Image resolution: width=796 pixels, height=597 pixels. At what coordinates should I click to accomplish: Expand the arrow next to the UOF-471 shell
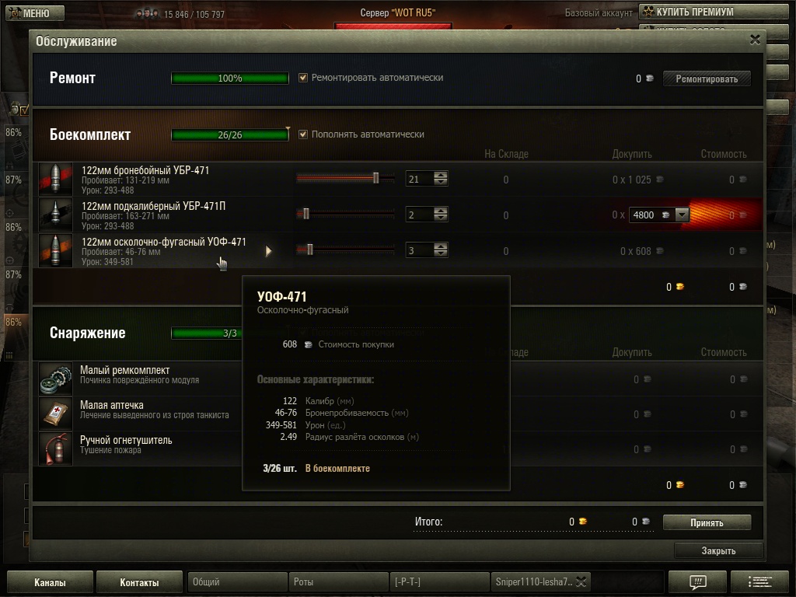tap(268, 251)
